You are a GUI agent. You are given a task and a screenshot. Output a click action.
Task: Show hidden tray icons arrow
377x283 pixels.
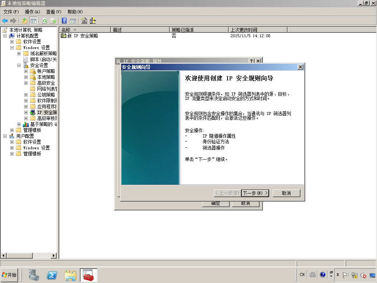point(338,275)
